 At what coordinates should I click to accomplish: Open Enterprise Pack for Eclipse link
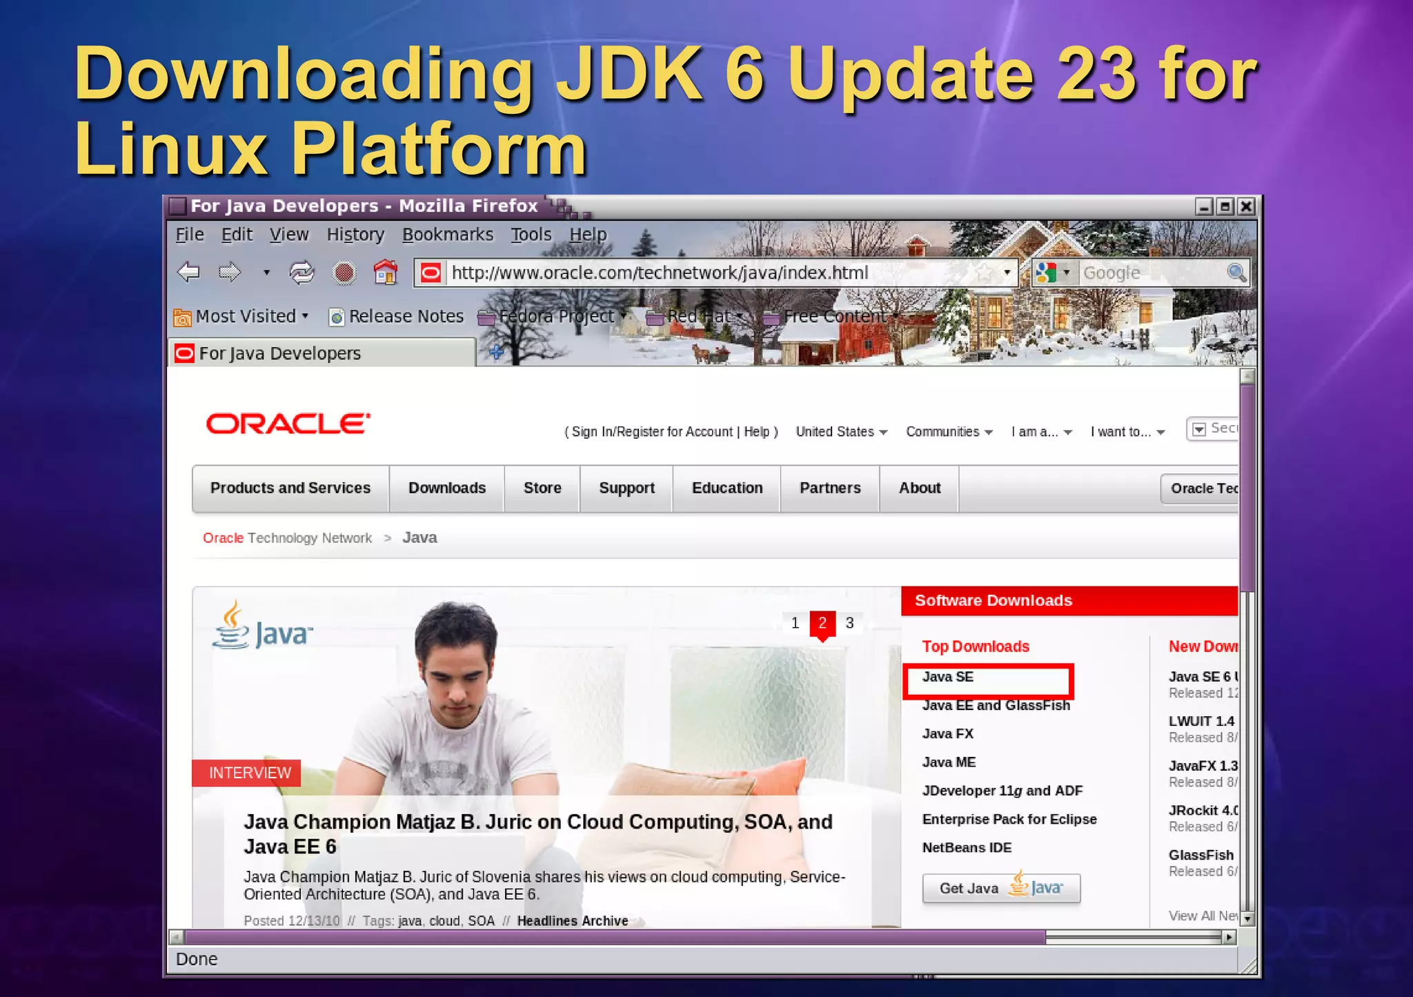coord(1009,819)
